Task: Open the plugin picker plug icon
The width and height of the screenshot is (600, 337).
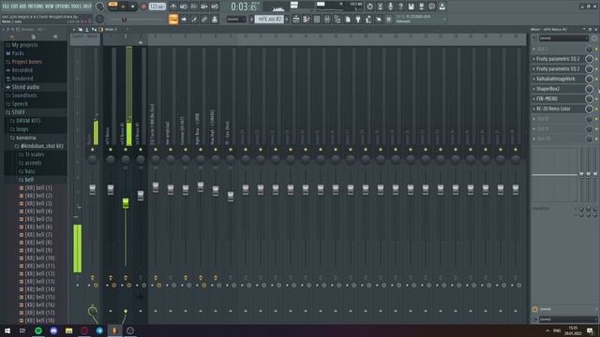Action: [358, 19]
